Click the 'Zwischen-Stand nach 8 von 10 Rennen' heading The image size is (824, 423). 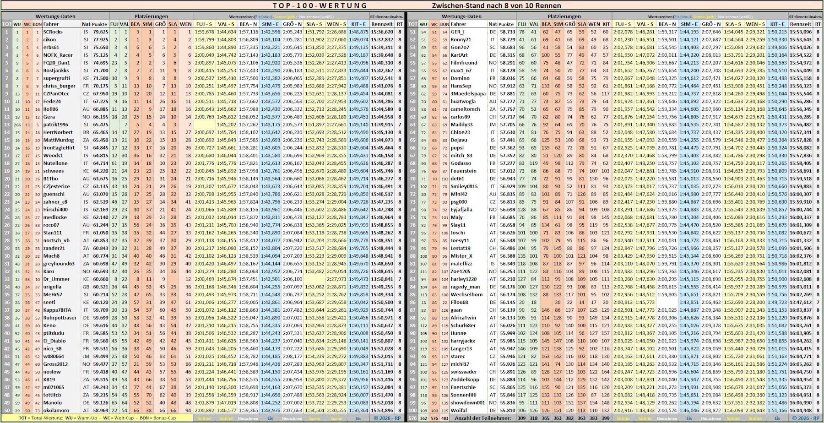[x=496, y=5]
